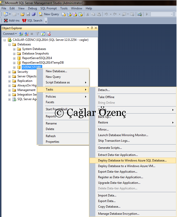Pin the Object Explorer panel
The width and height of the screenshot is (177, 217).
(x=92, y=28)
